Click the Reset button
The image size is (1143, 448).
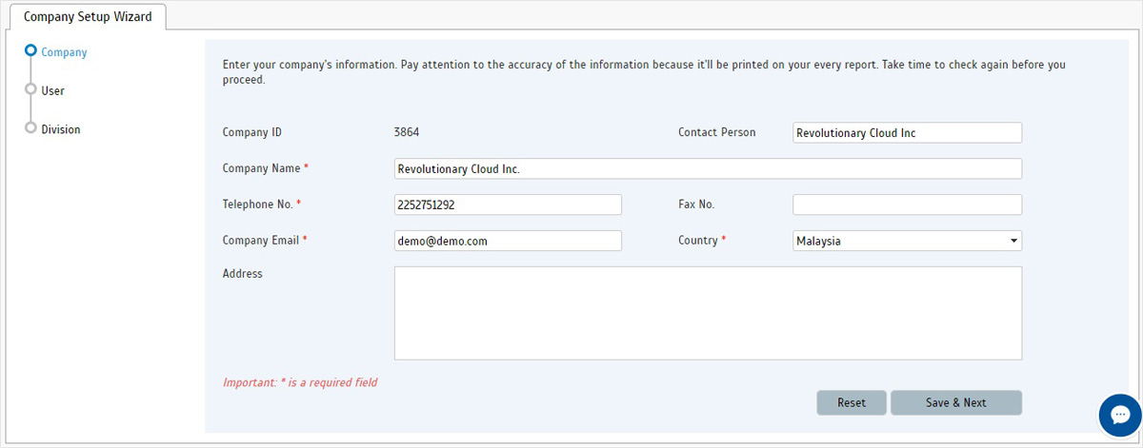point(852,402)
